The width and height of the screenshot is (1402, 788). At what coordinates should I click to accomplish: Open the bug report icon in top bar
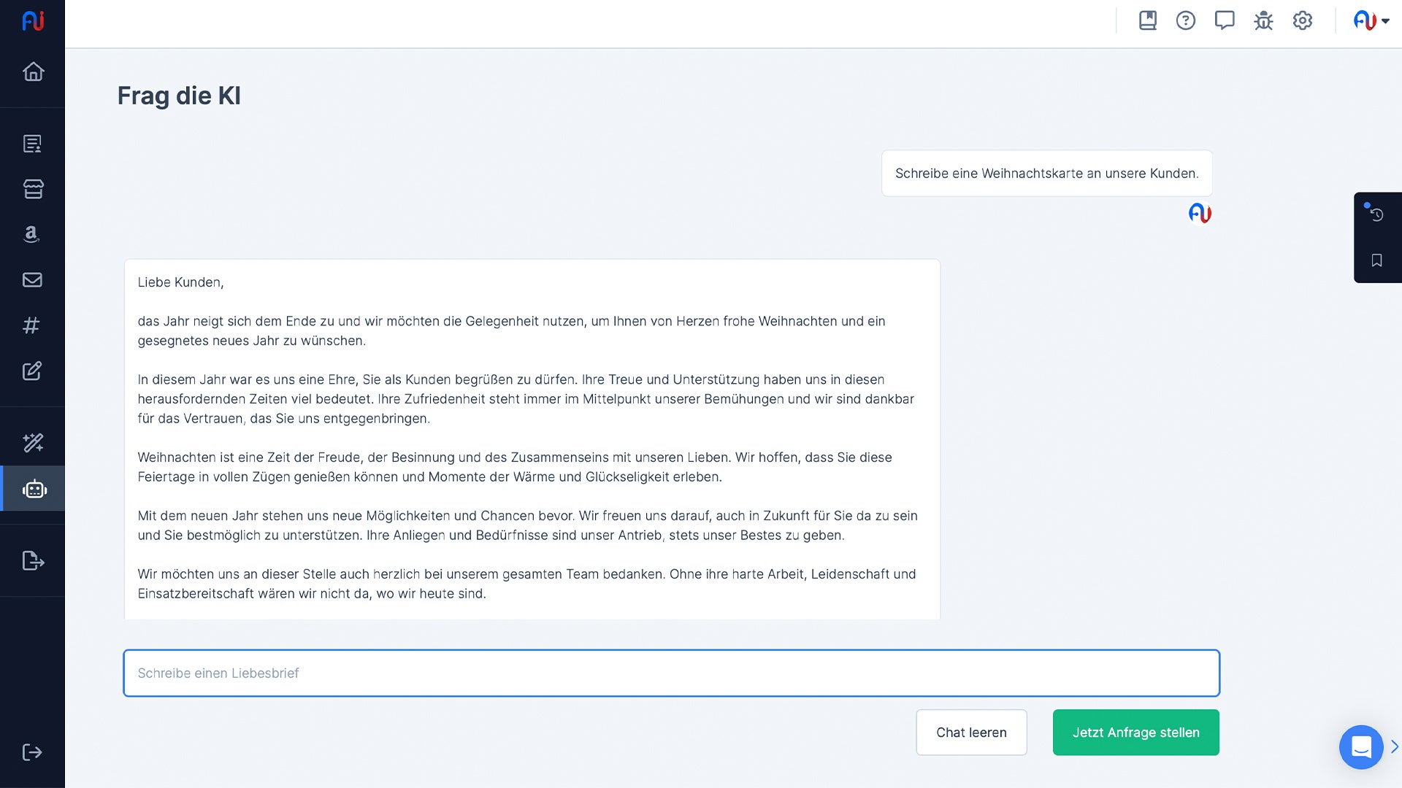[x=1264, y=20]
